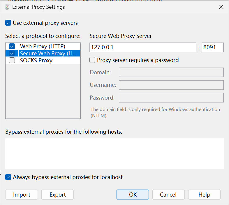229x205 pixels.
Task: Click the port field showing 8091
Action: [212, 47]
